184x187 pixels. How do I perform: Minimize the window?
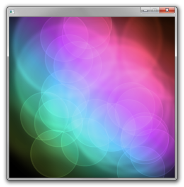145,10
